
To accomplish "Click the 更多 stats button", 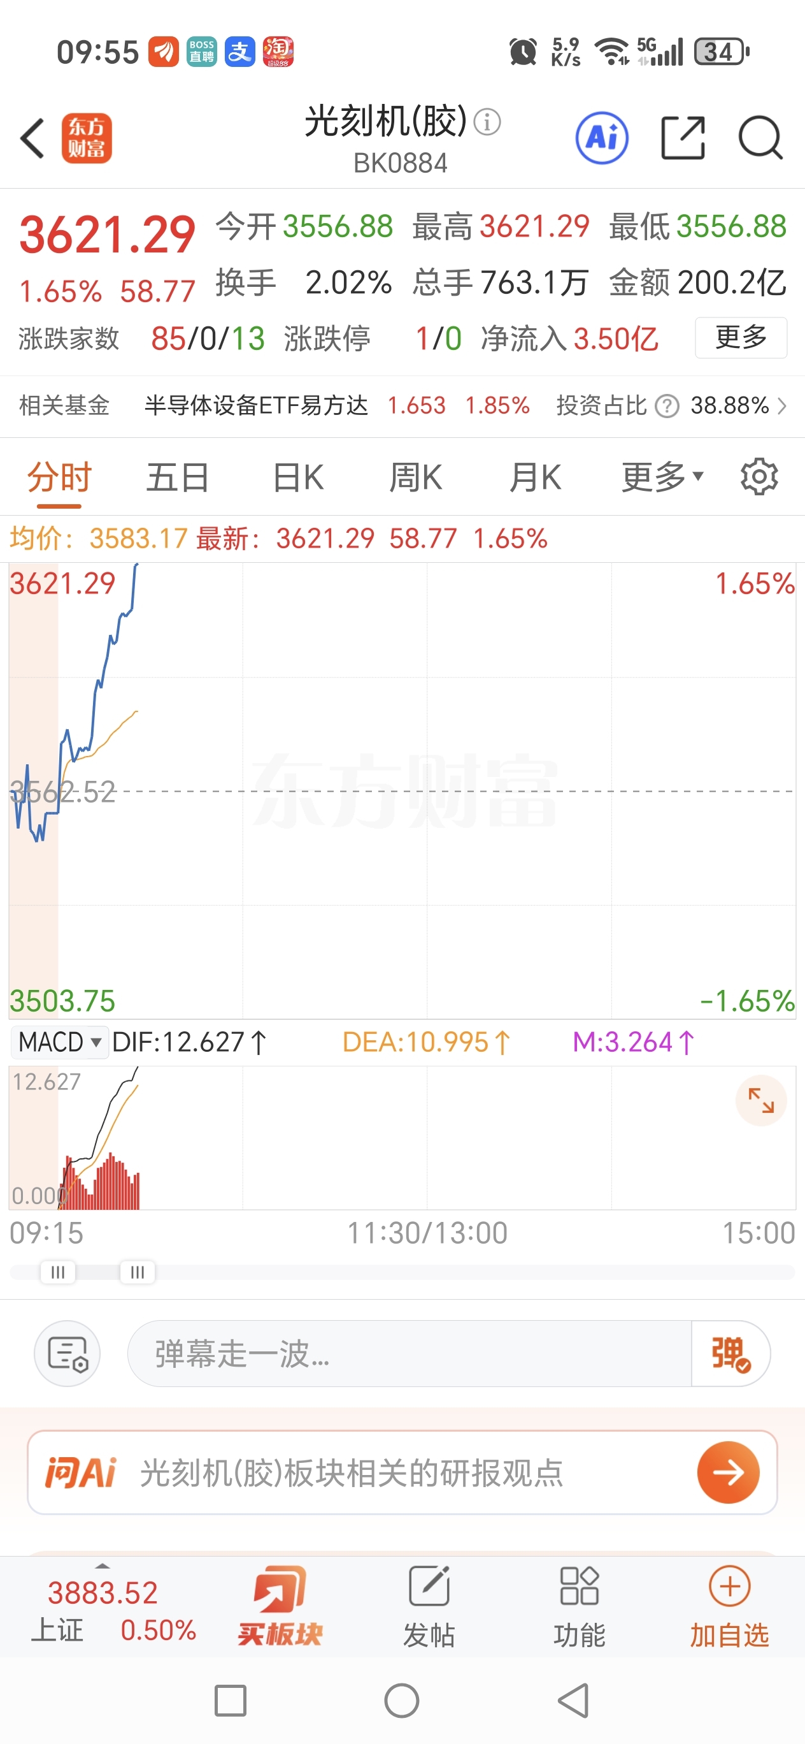I will [x=741, y=337].
